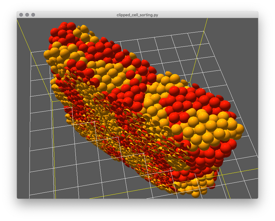275x221 pixels.
Task: Click the top-left corner of the white grid
Action: coord(31,52)
